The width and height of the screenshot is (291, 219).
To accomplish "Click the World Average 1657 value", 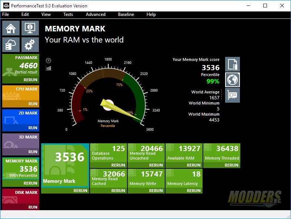I will pos(214,98).
